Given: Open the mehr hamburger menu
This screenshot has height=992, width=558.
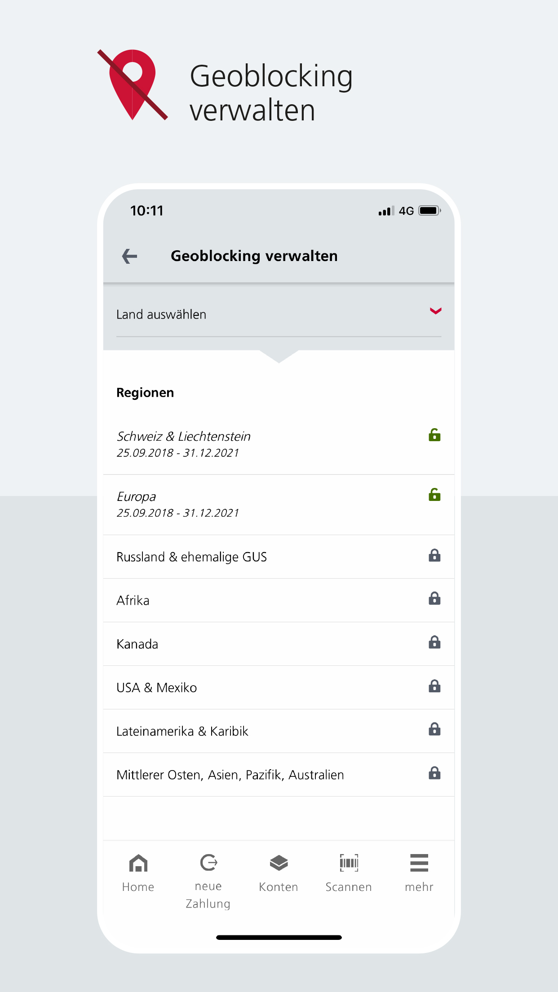Looking at the screenshot, I should click(419, 863).
